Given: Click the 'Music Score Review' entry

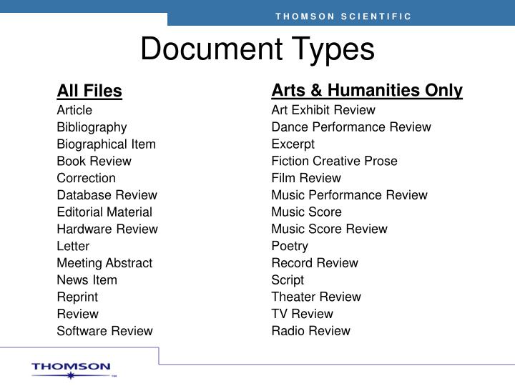Looking at the screenshot, I should [x=330, y=229].
